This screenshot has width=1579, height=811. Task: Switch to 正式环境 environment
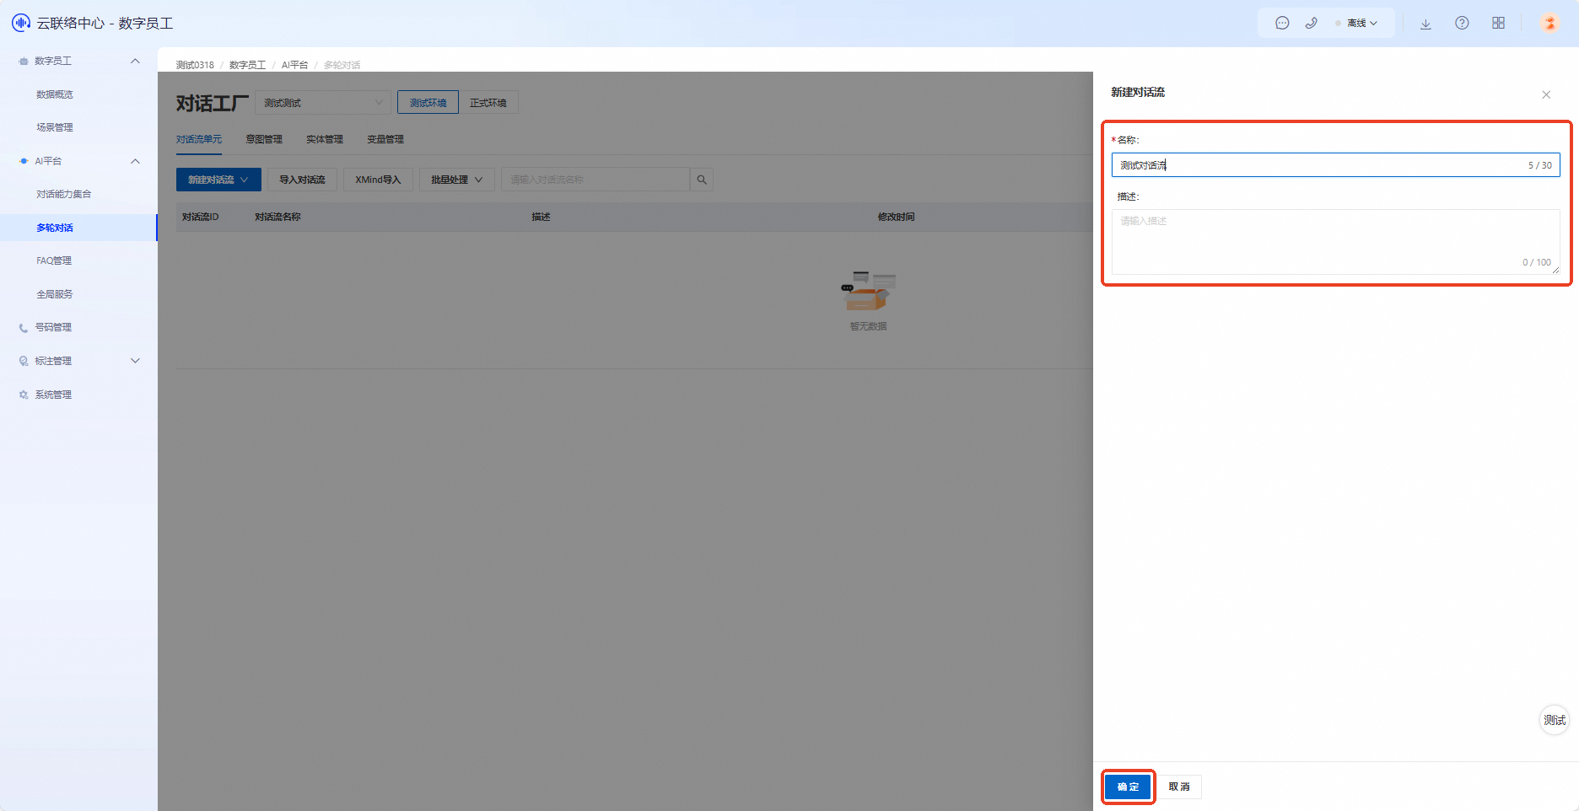click(x=488, y=103)
